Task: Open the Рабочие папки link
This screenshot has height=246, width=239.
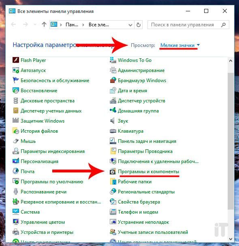Action: coord(134,182)
